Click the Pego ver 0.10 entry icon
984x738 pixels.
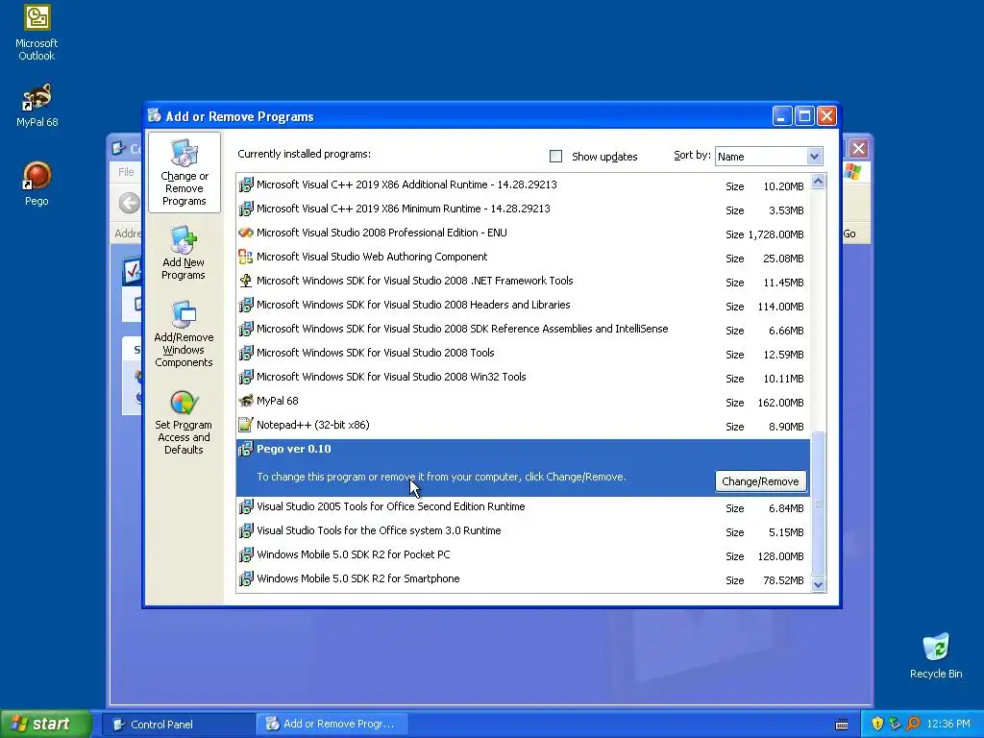(x=246, y=450)
